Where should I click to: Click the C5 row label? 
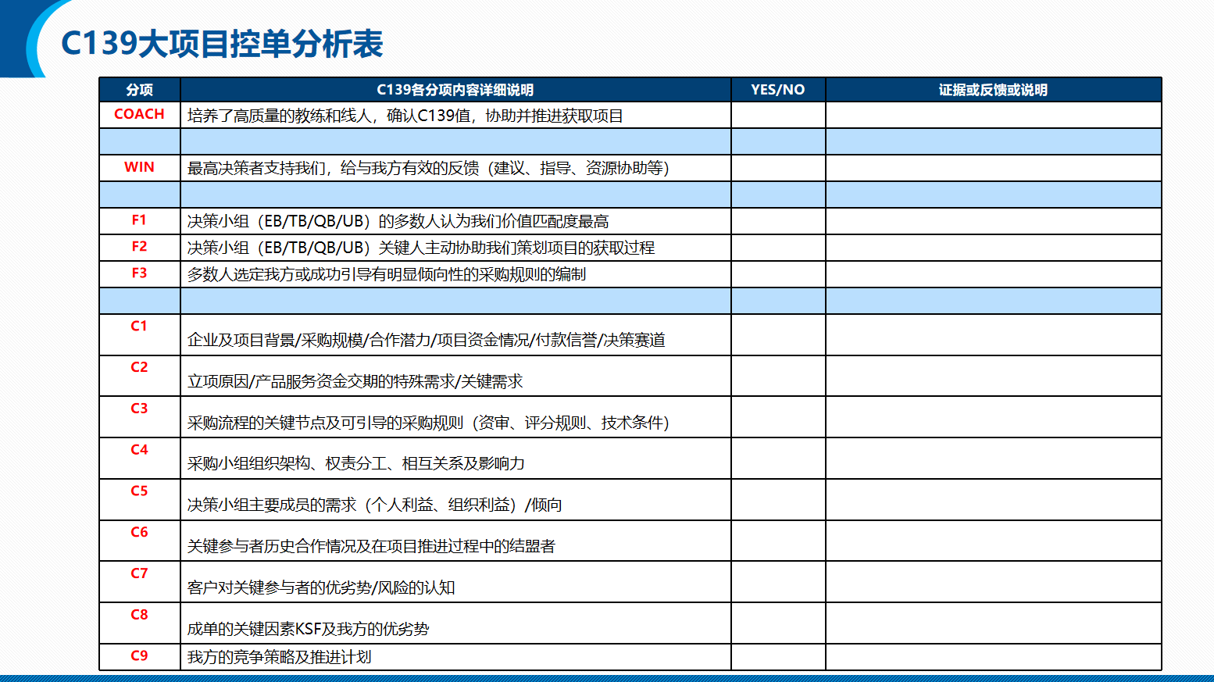(x=140, y=491)
